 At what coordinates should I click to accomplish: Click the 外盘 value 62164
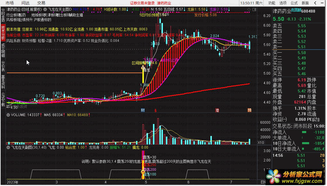[300, 102]
